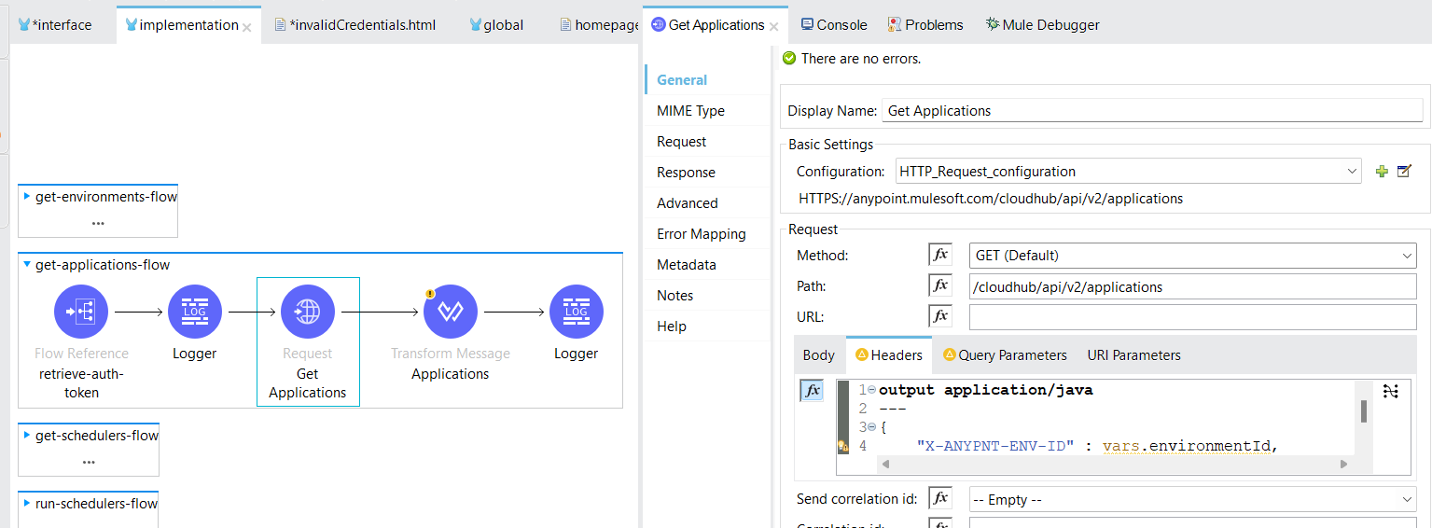Viewport: 1432px width, 528px height.
Task: Open the Send correlation id dropdown
Action: [1408, 500]
